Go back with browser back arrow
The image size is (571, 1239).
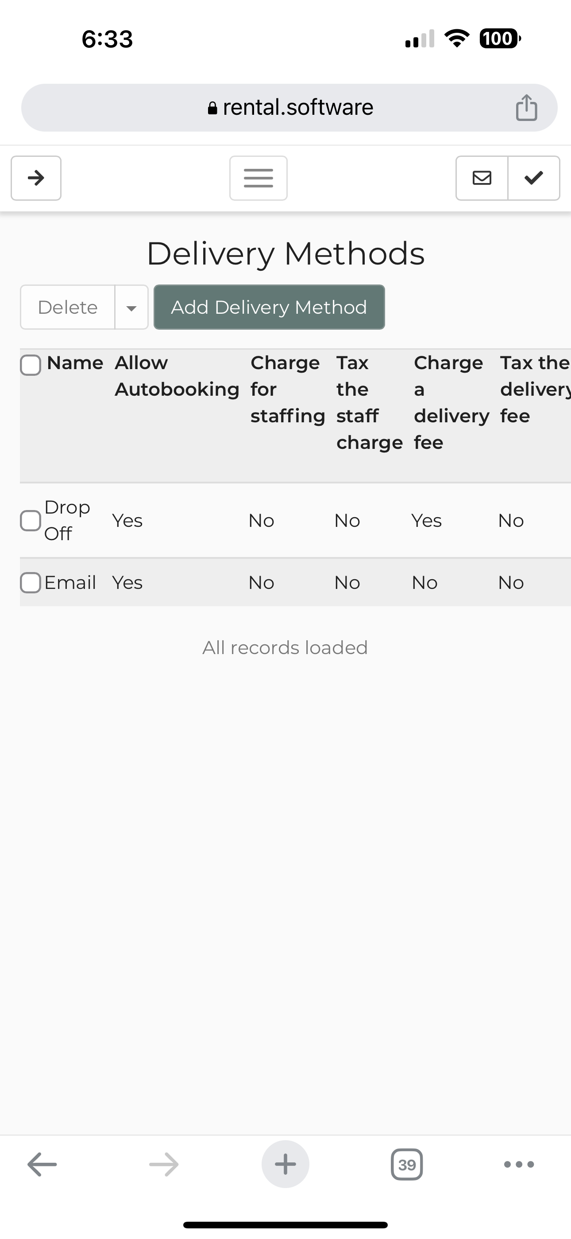coord(42,1165)
